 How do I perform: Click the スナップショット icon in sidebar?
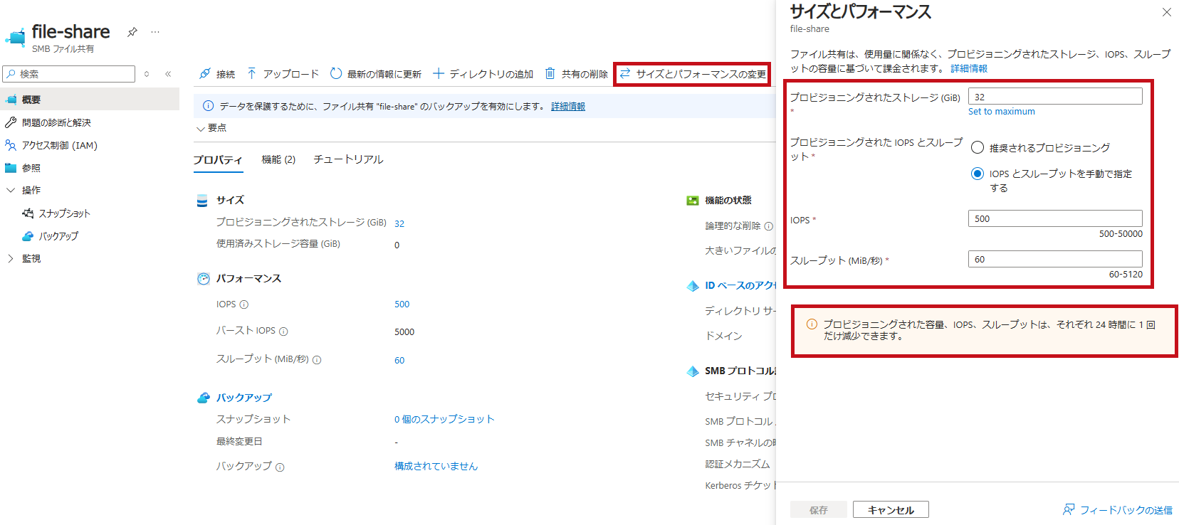click(x=28, y=213)
